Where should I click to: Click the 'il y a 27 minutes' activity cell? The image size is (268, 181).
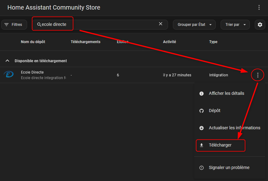tap(177, 75)
